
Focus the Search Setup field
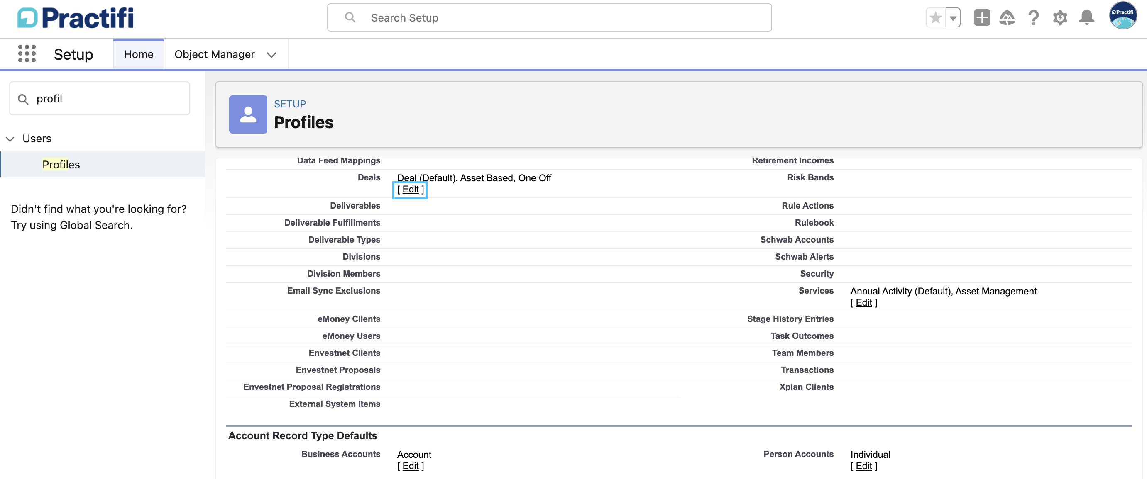pos(550,17)
